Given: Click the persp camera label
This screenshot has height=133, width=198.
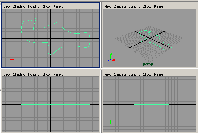Looking at the screenshot, I should click(148, 64).
